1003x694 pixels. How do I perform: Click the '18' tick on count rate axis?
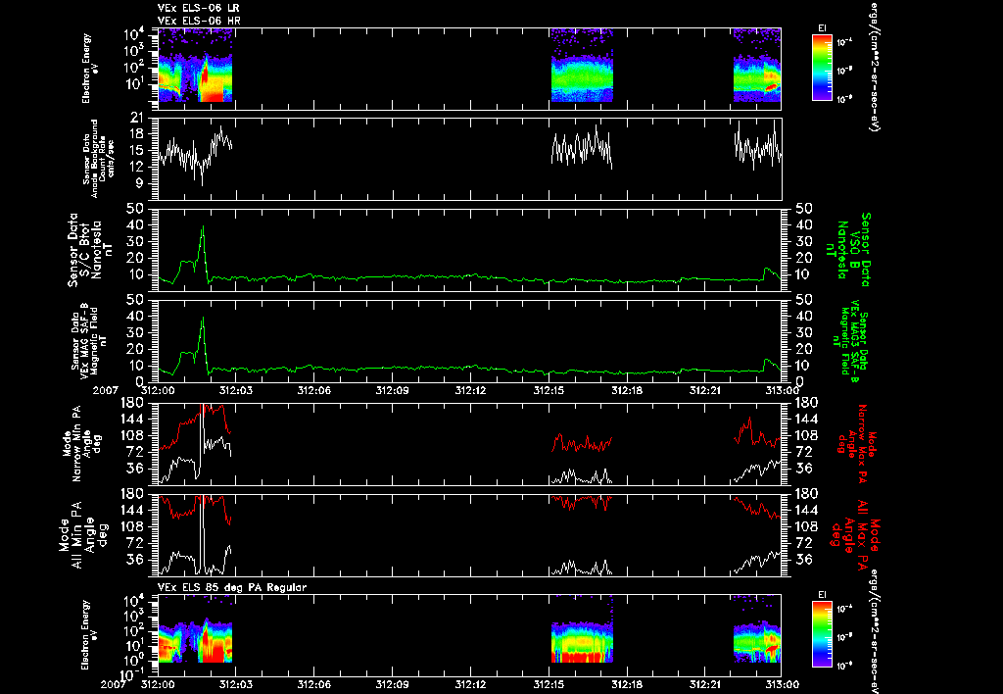click(136, 134)
